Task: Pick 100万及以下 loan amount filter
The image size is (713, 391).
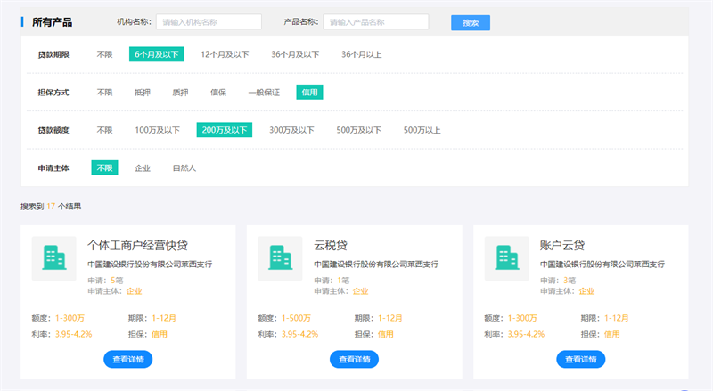Action: (158, 130)
